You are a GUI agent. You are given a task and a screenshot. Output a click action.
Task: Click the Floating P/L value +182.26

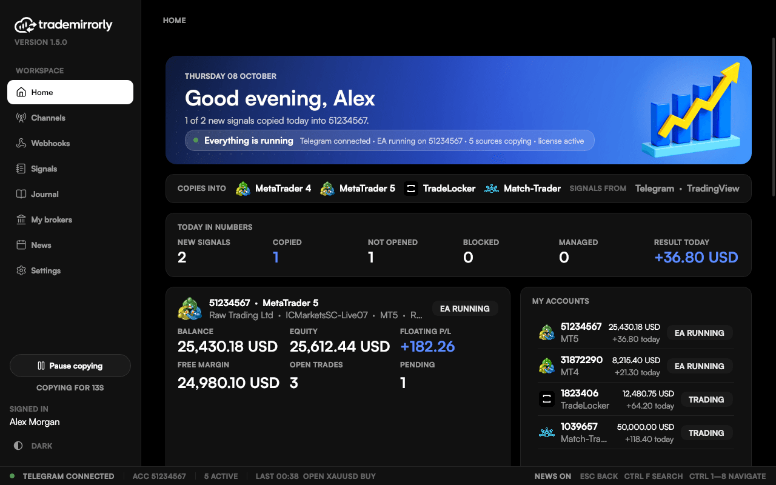[427, 346]
